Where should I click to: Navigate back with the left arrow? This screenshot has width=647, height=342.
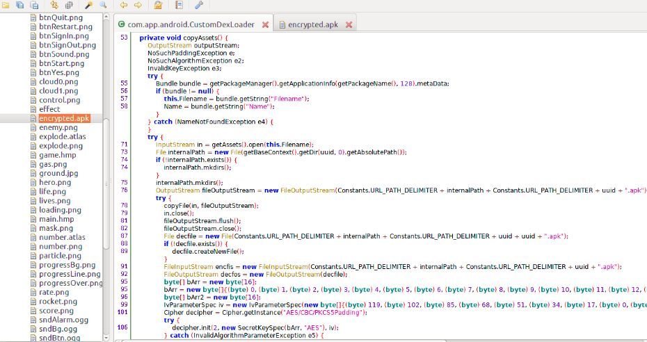(124, 6)
